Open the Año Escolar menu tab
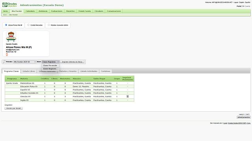The height and width of the screenshot is (141, 252). tap(17, 11)
